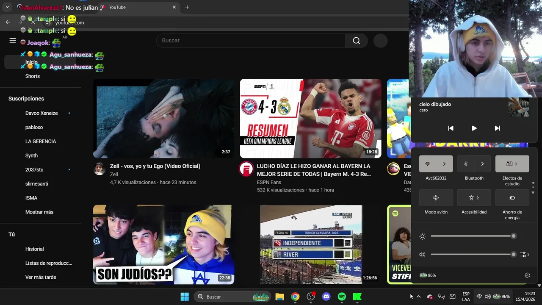Enable Modo avión
The width and height of the screenshot is (542, 305).
436,198
